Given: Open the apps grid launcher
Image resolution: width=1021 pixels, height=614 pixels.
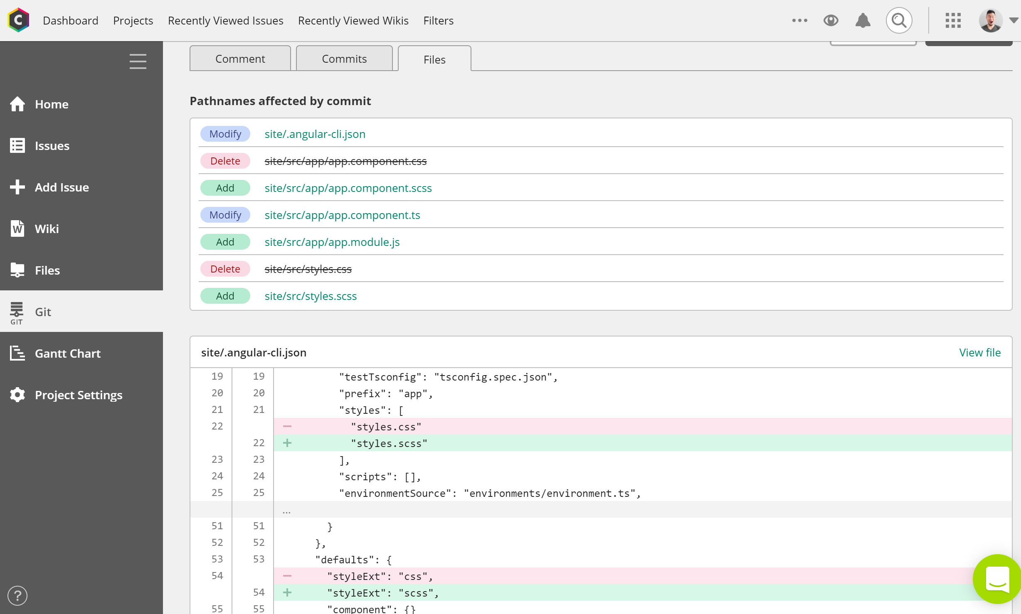Looking at the screenshot, I should [953, 20].
